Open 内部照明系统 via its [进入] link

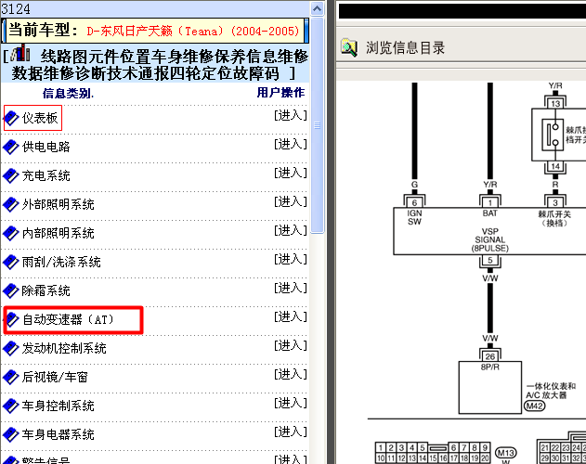tap(291, 230)
